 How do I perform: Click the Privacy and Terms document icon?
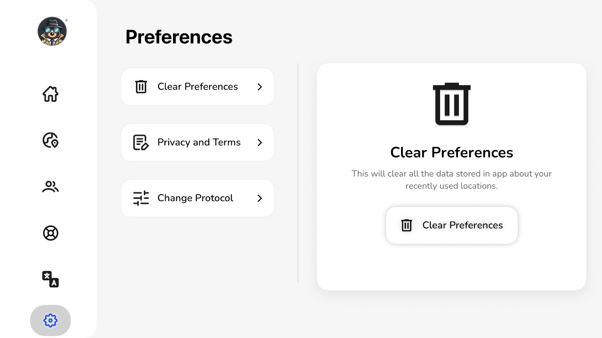click(141, 142)
